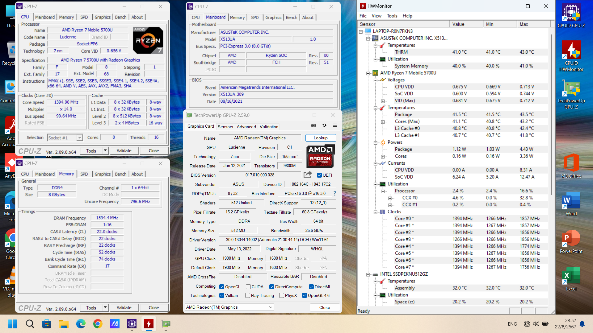Screen dimensions: 593x333
Task: Toggle the Vulkan checkbox
Action: coord(221,295)
